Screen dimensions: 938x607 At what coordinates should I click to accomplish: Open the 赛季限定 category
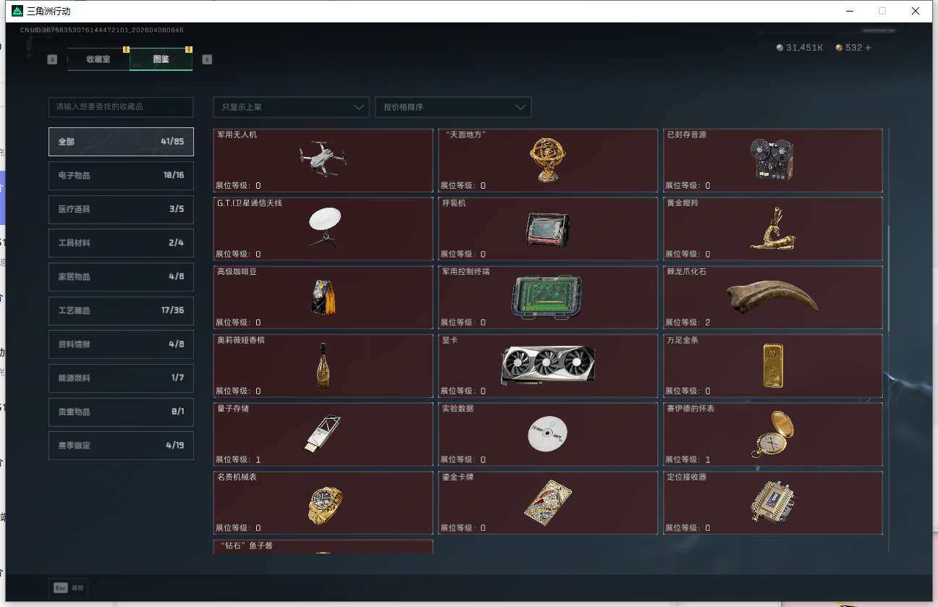click(121, 446)
